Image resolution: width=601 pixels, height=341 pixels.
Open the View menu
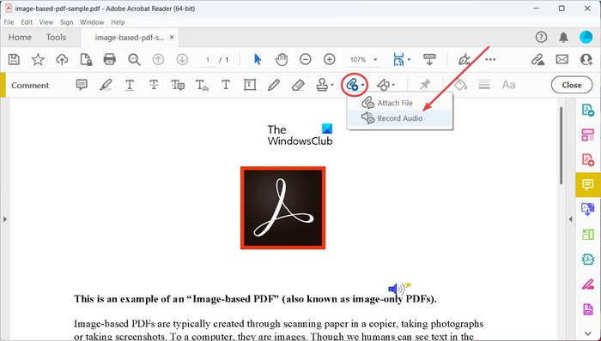click(46, 22)
